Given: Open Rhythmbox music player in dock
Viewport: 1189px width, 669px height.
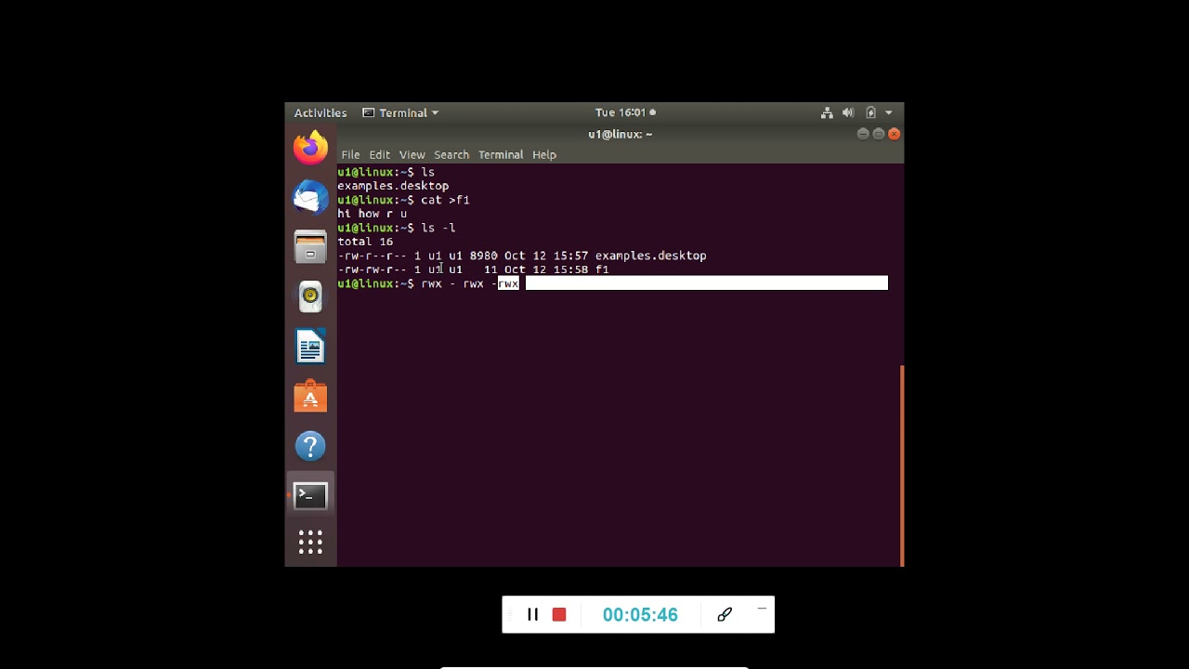Looking at the screenshot, I should click(x=310, y=296).
